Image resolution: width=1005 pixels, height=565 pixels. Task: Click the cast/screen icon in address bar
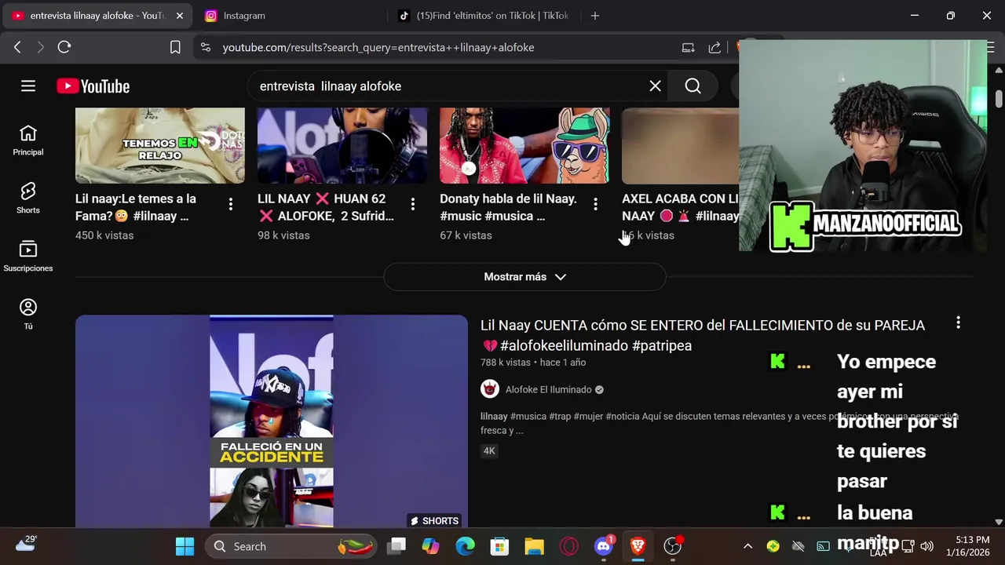(x=688, y=47)
